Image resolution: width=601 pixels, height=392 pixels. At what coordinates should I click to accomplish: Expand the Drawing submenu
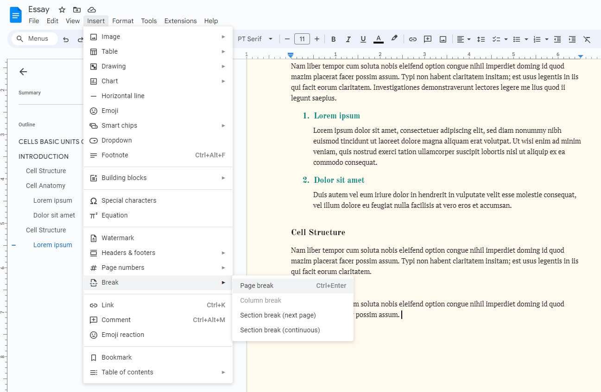[x=158, y=66]
